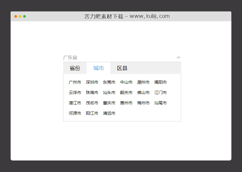
Task: Pick 梅州市 in the city grid
Action: pos(143,103)
